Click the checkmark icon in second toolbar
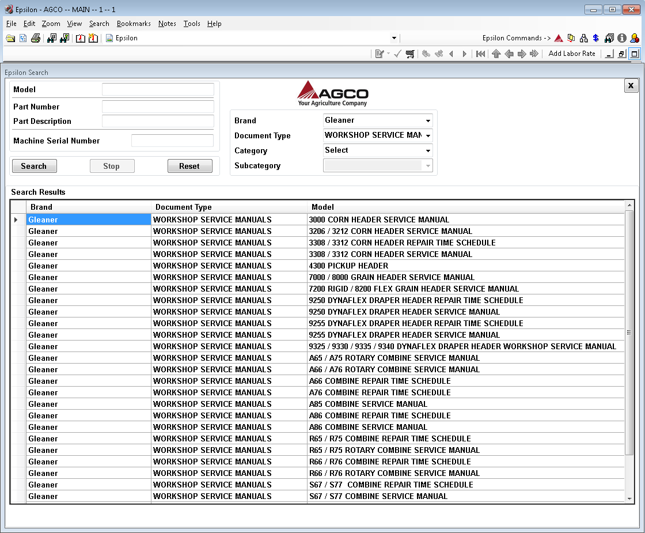 coord(397,54)
